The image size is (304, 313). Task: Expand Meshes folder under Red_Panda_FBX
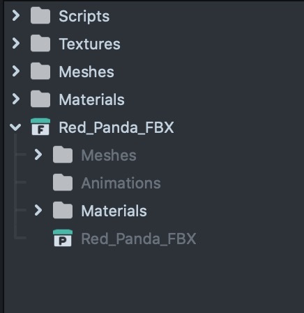(x=38, y=154)
